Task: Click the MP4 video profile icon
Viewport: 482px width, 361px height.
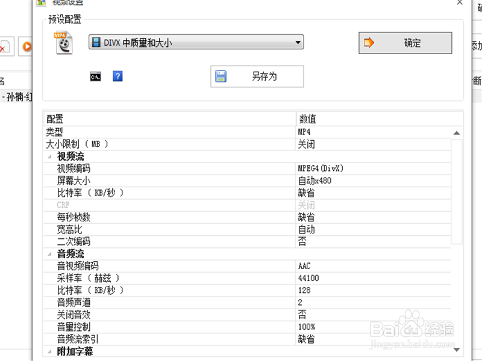Action: coord(63,43)
